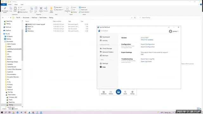
Task: Open Backups in the Sync sidebar
Action: pos(104,56)
